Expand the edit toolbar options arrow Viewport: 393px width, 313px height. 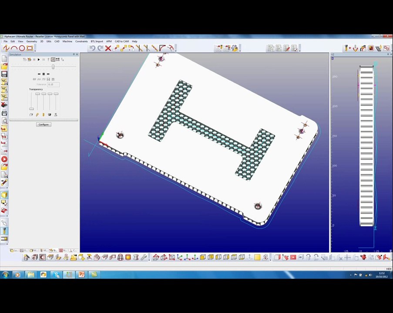(176, 50)
